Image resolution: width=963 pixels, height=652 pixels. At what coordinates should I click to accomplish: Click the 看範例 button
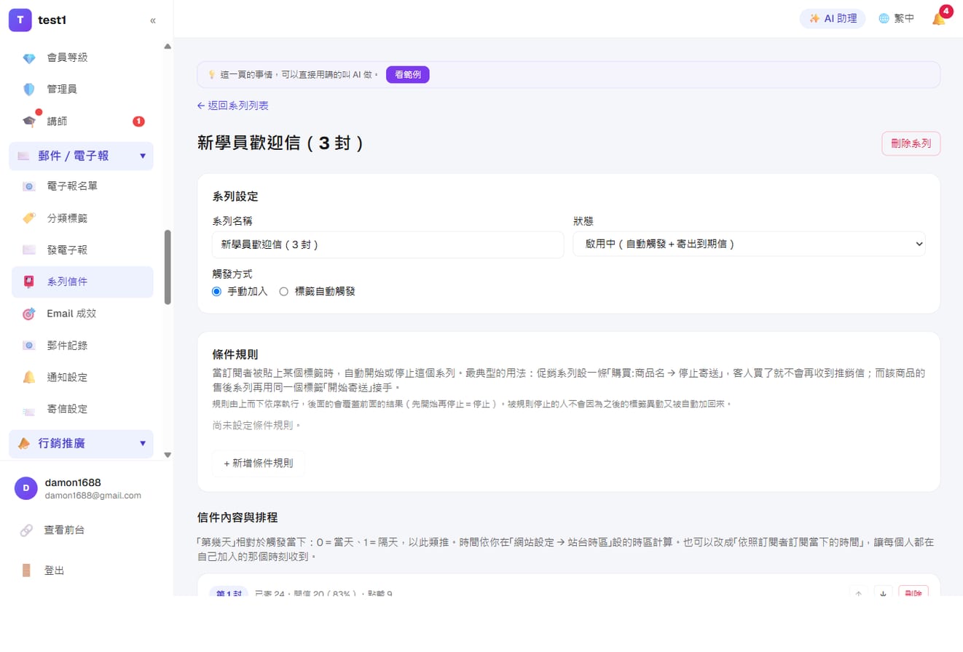click(x=408, y=74)
